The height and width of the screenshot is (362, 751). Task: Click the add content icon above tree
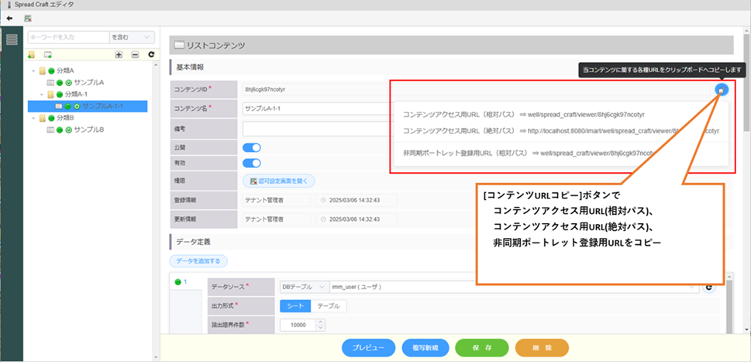point(48,55)
